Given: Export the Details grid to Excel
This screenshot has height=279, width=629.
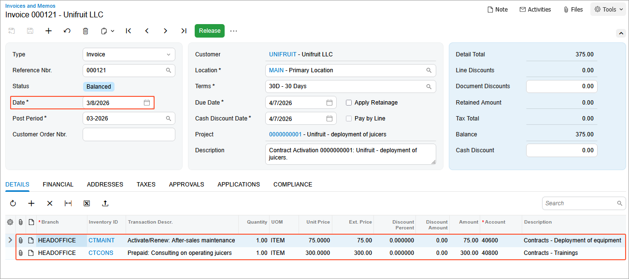Looking at the screenshot, I should [86, 203].
